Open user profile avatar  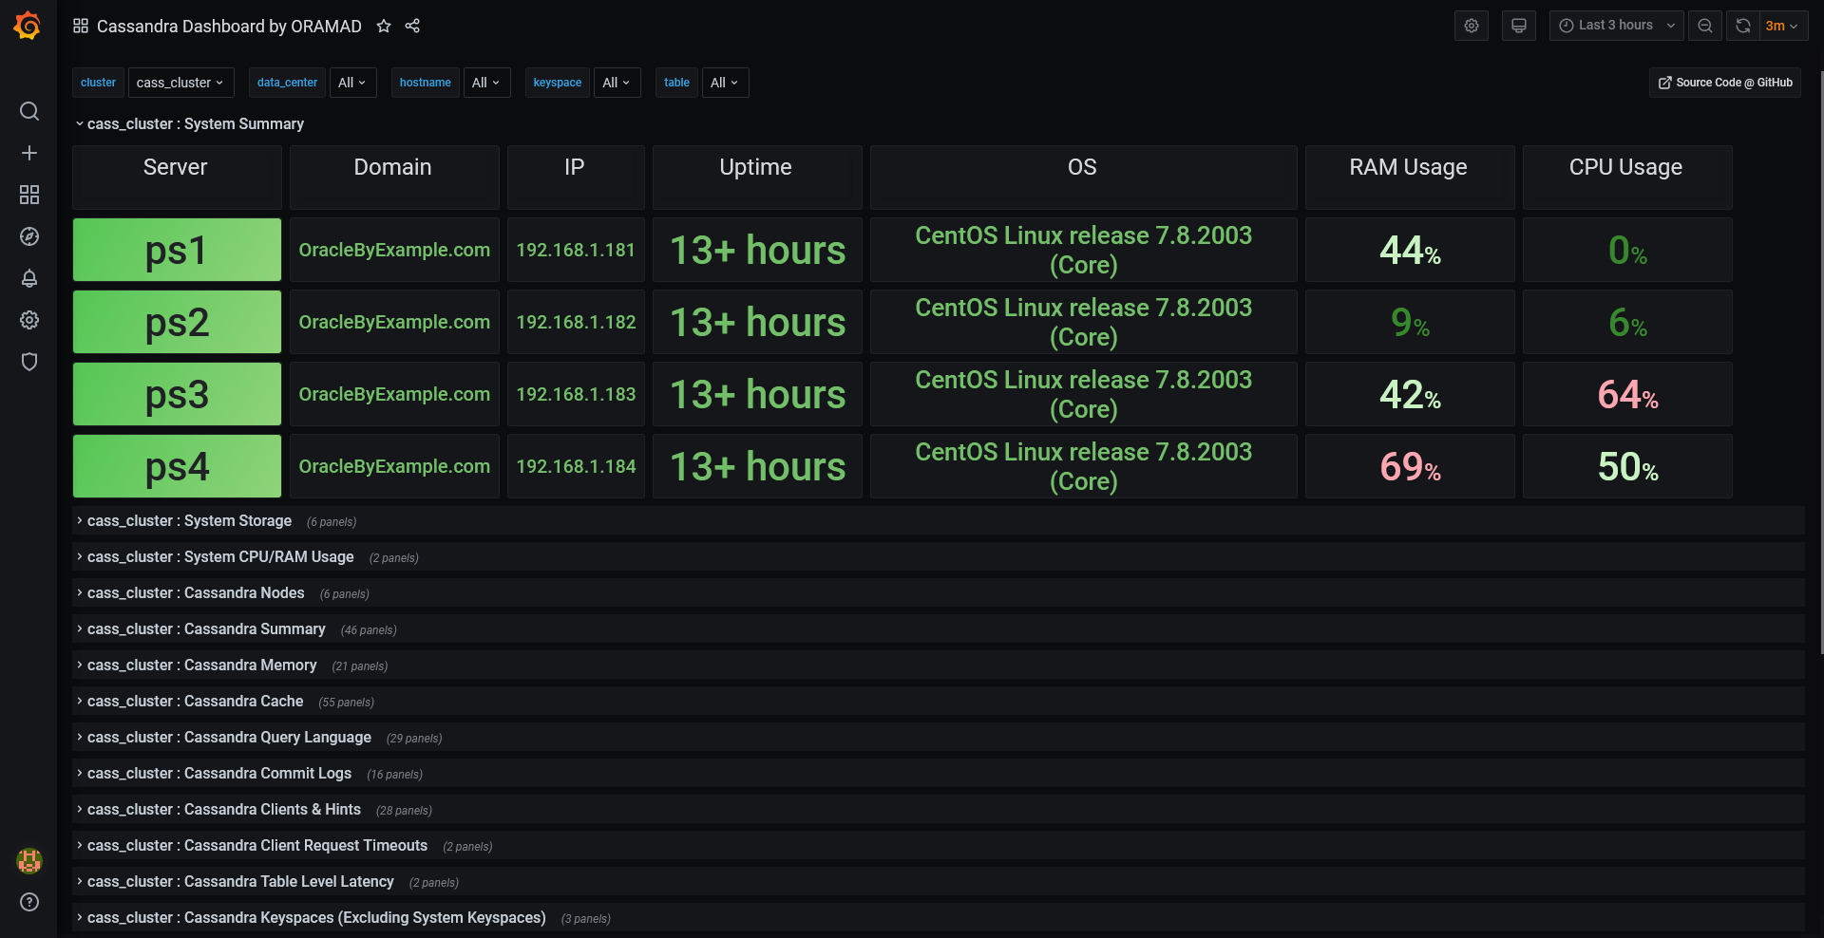(29, 861)
